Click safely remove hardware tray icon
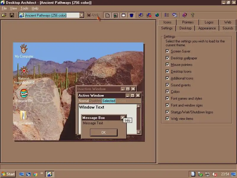237x178 pixels. (200, 174)
